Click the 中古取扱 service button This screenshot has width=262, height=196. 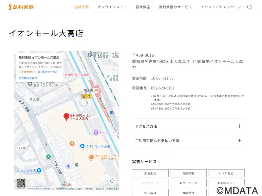tap(150, 193)
